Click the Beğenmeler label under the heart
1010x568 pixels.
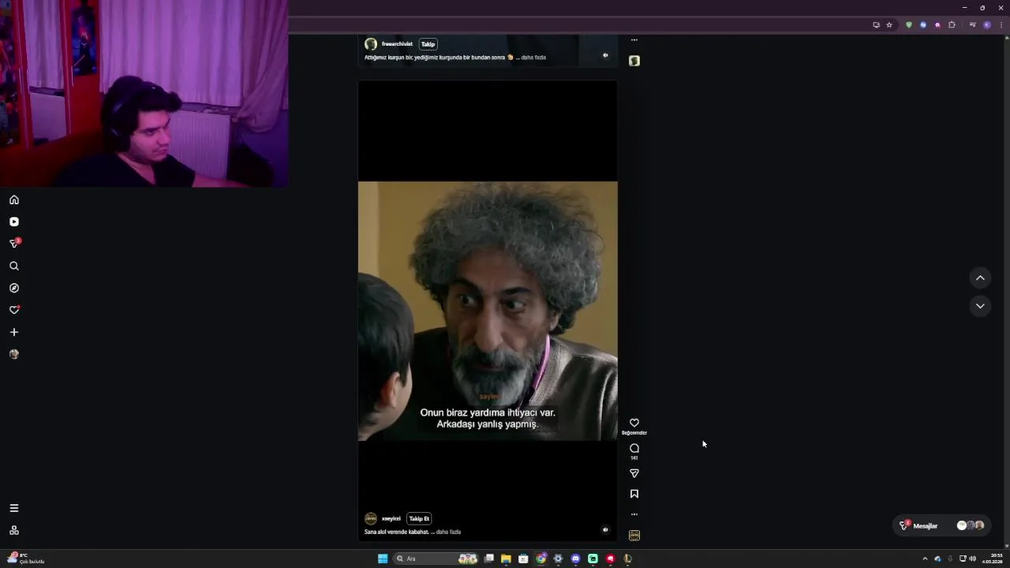click(634, 432)
